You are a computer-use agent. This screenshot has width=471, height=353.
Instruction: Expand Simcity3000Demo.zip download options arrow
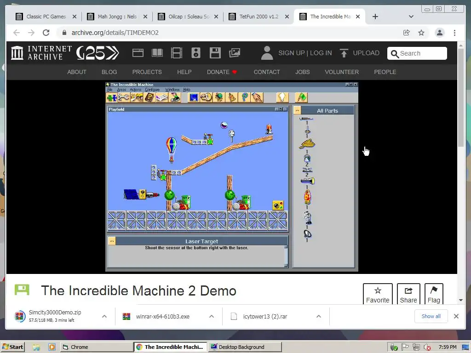(x=104, y=316)
